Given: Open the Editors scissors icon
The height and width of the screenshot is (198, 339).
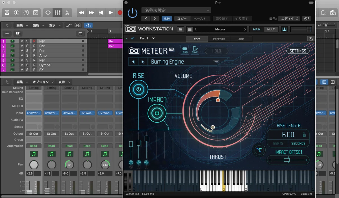Looking at the screenshot, I should pos(67,13).
